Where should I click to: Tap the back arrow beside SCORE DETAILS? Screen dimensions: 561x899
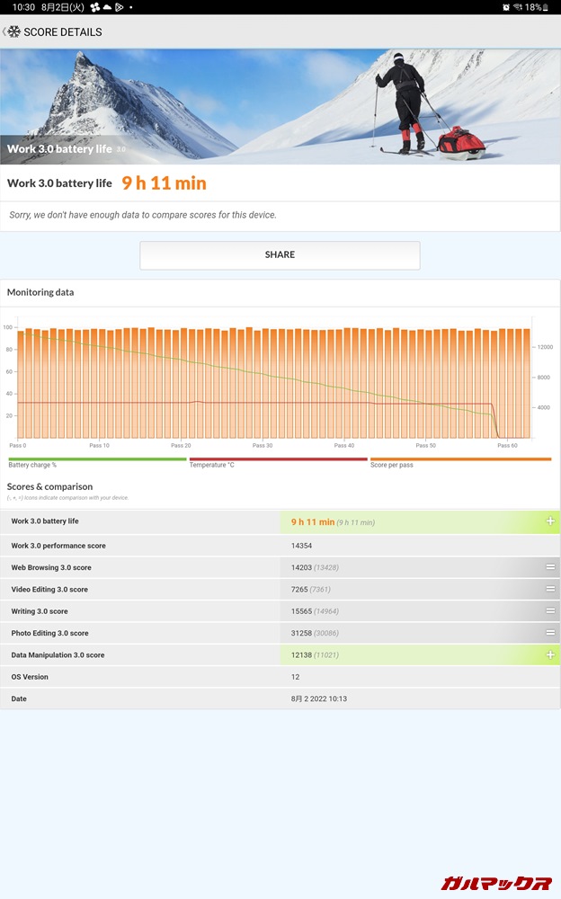coord(4,31)
